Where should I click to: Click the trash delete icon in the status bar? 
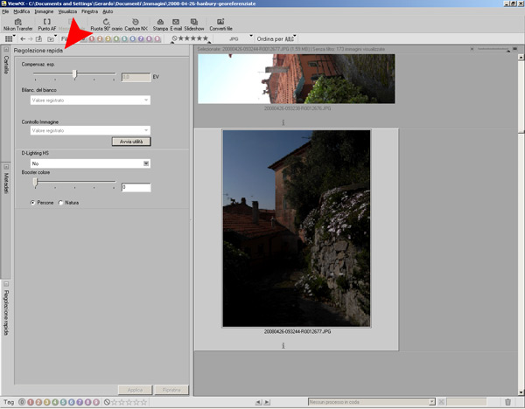click(x=507, y=402)
